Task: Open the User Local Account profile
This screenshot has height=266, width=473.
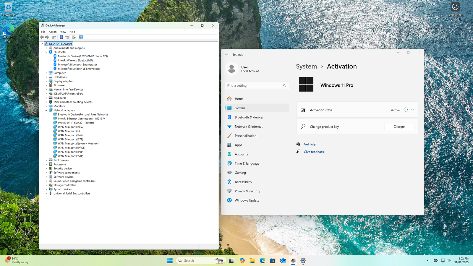Action: point(242,69)
